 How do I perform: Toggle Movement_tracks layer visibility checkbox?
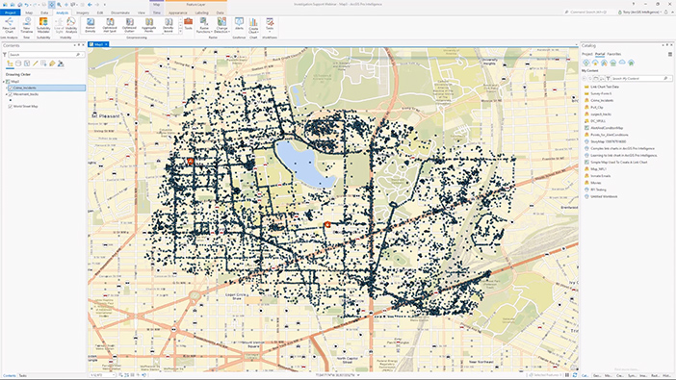point(11,94)
